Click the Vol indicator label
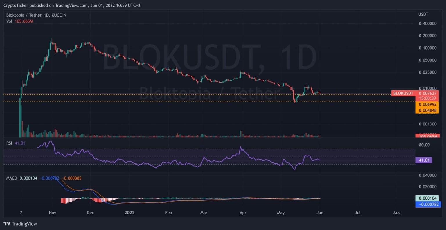446x230 pixels. tap(9, 21)
